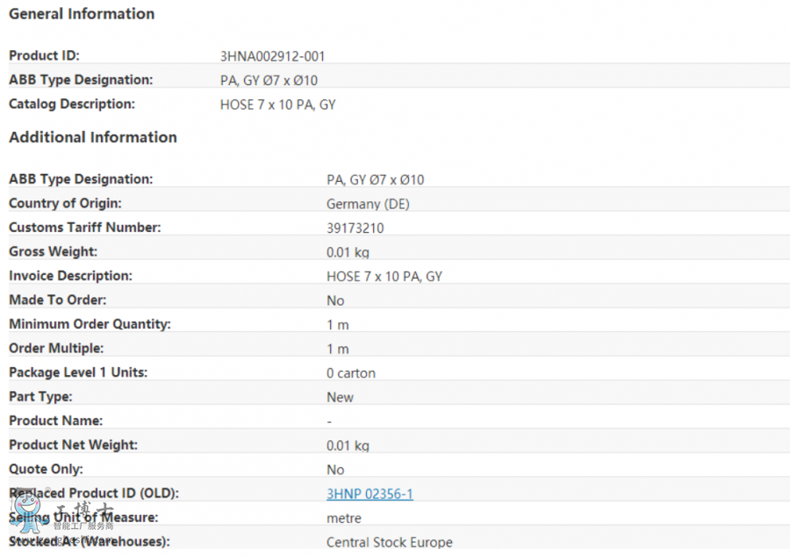Click the Catalog Description value HOSE 7 x 10
This screenshot has height=557, width=790.
277,105
